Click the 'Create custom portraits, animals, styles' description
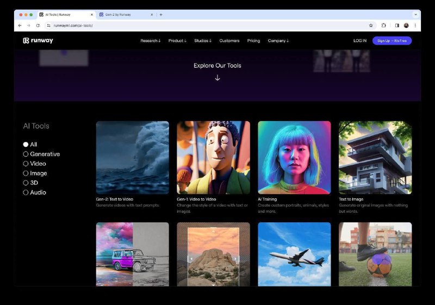This screenshot has width=435, height=305. pyautogui.click(x=293, y=206)
